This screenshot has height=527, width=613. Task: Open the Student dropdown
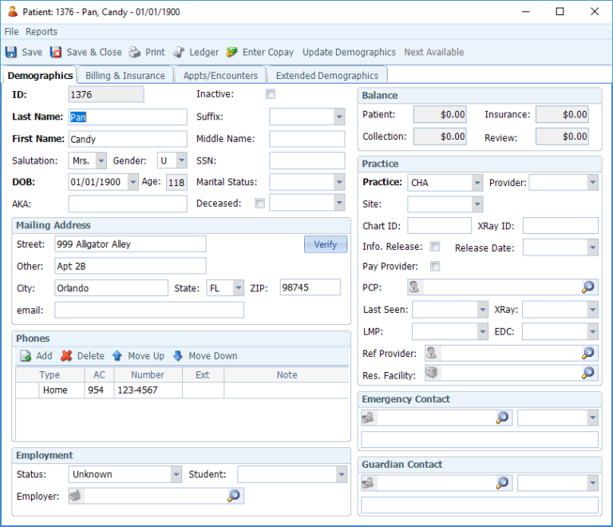[342, 474]
